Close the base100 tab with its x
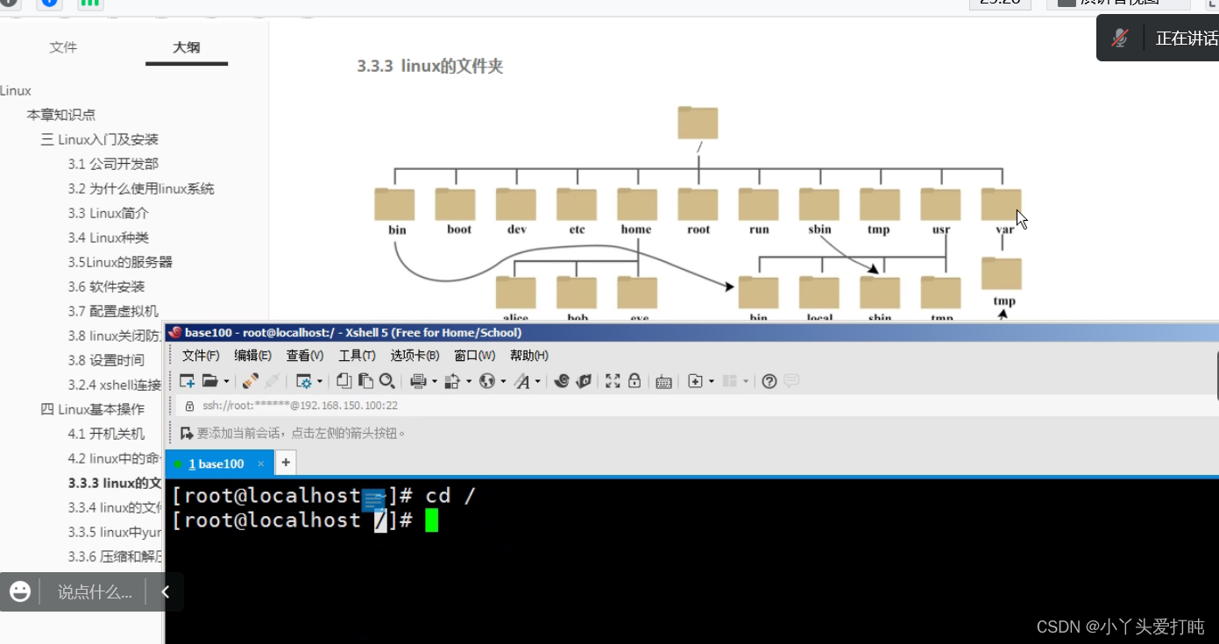 261,464
